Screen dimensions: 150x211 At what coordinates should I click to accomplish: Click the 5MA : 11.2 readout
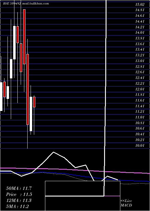coord(17,206)
